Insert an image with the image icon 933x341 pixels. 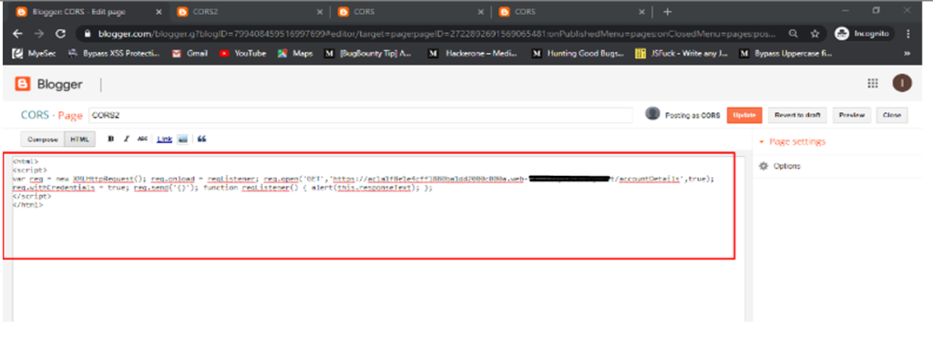[x=183, y=139]
